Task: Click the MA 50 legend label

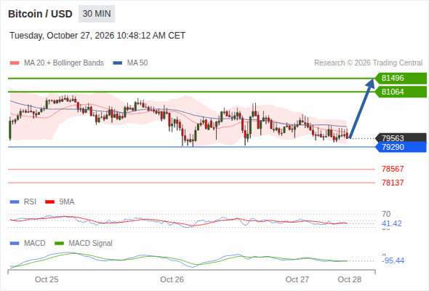Action: [137, 63]
